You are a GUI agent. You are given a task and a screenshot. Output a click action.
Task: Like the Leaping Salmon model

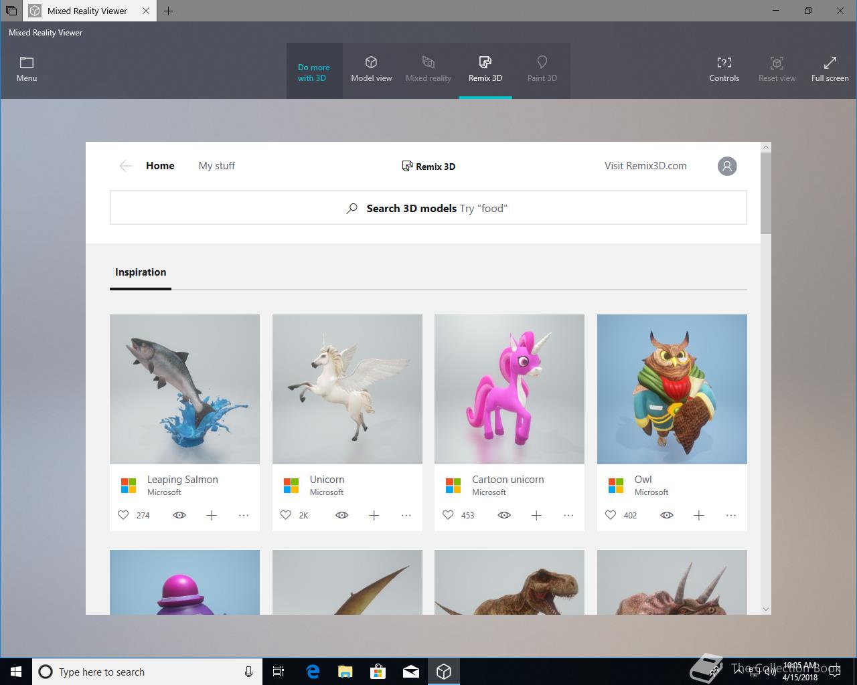click(123, 515)
